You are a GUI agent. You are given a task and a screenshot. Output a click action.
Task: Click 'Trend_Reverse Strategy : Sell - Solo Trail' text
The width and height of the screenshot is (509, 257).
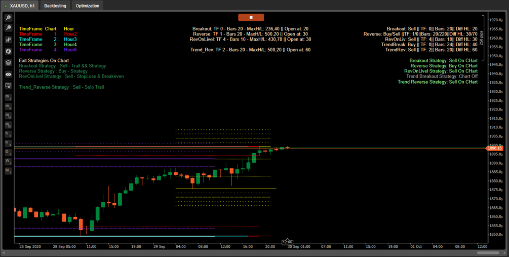click(x=61, y=87)
